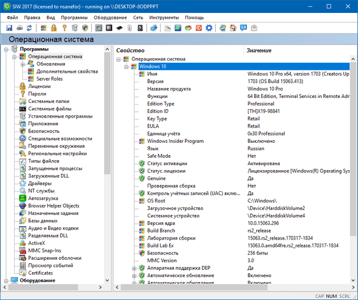
Task: Open Установленные программы in the tree
Action: 60,116
